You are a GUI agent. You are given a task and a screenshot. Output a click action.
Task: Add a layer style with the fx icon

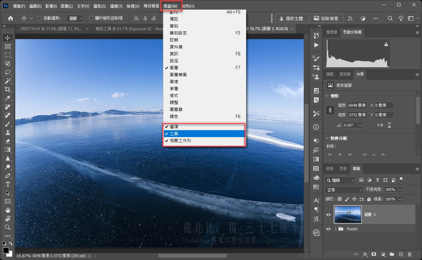(365, 254)
